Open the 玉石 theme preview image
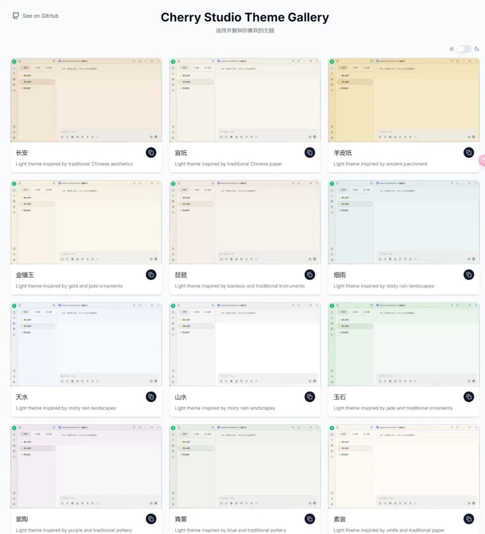Screen dimensions: 485x534 coord(404,344)
